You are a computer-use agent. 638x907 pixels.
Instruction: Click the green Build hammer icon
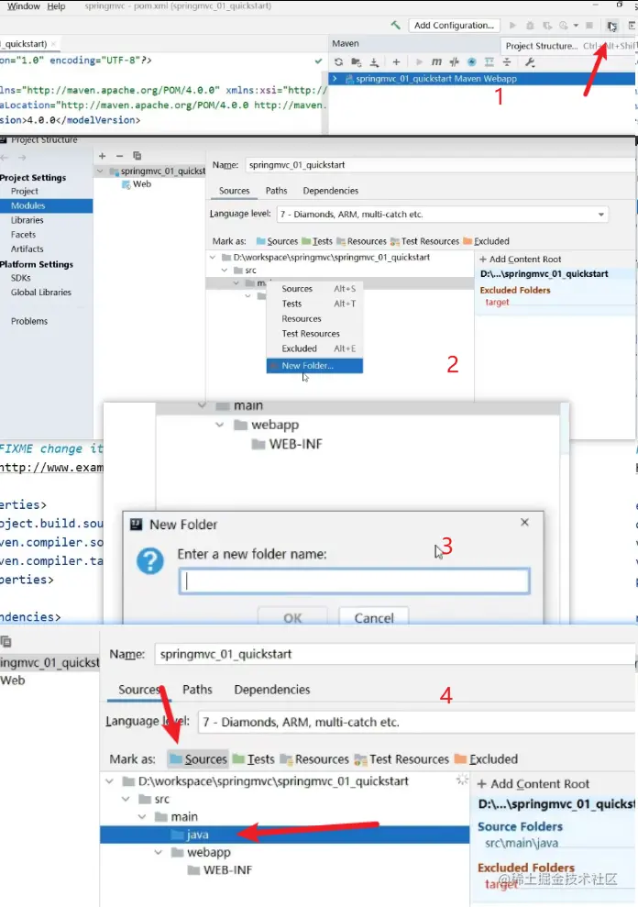pyautogui.click(x=396, y=25)
